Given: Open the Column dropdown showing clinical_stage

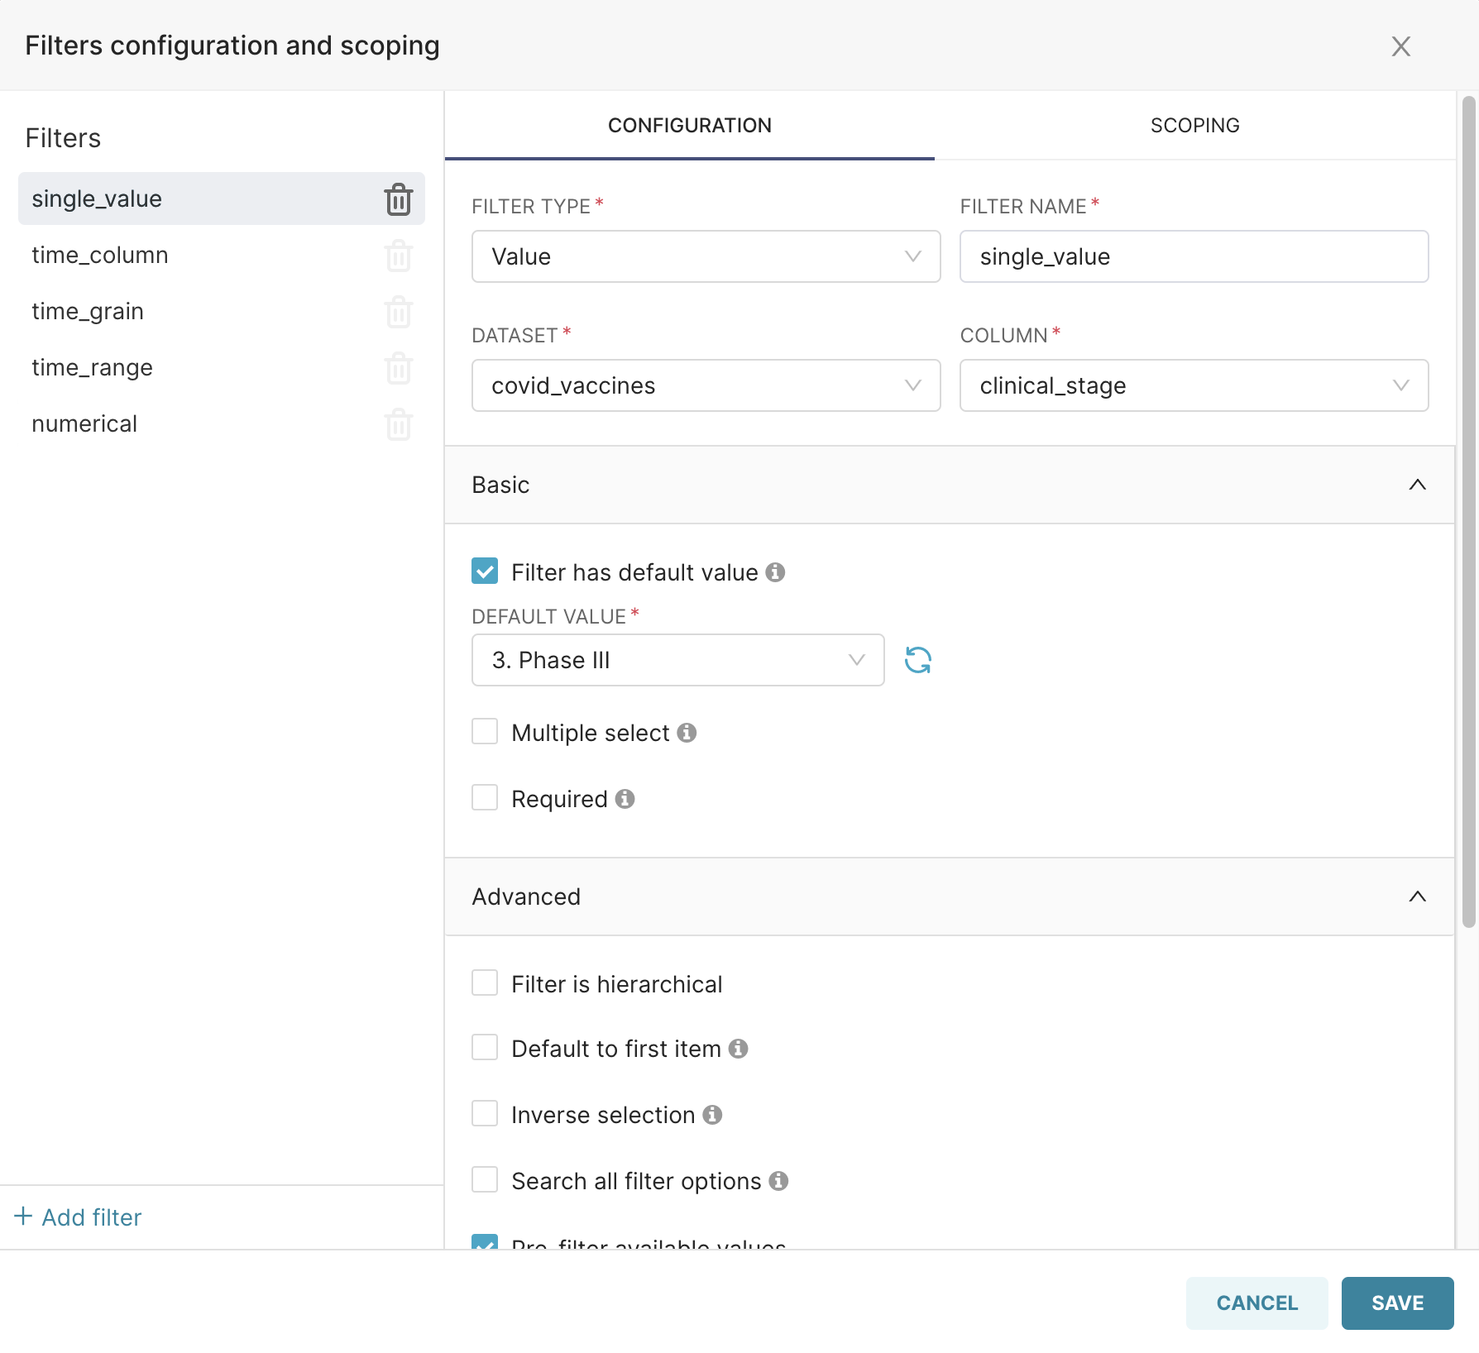Looking at the screenshot, I should tap(1194, 385).
